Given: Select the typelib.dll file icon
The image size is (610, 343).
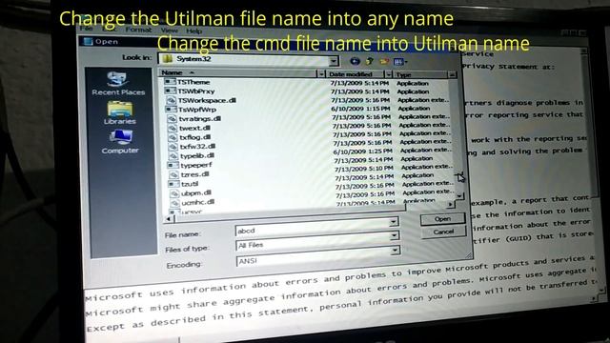Looking at the screenshot, I should 173,156.
